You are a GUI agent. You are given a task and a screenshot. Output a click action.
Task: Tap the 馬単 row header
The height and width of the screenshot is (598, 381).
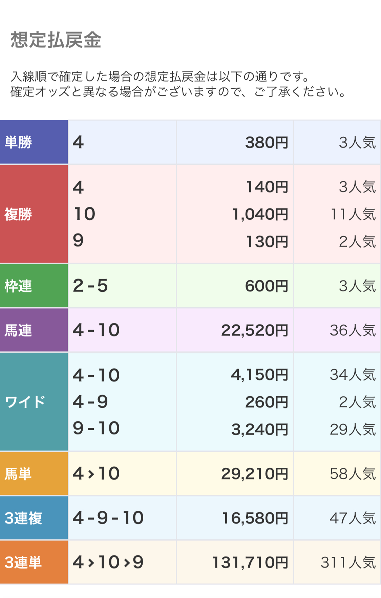click(18, 474)
